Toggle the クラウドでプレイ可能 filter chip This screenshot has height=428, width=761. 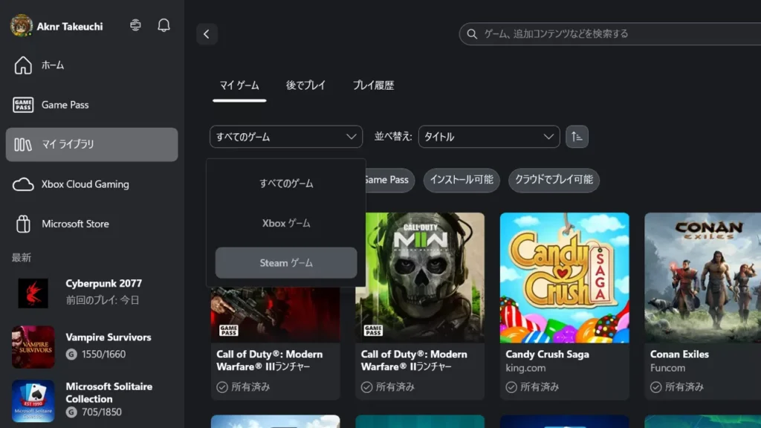(554, 180)
